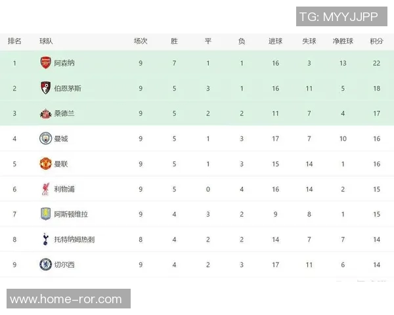This screenshot has height=315, width=394.
Task: Click the 进球 column header
Action: click(x=275, y=41)
